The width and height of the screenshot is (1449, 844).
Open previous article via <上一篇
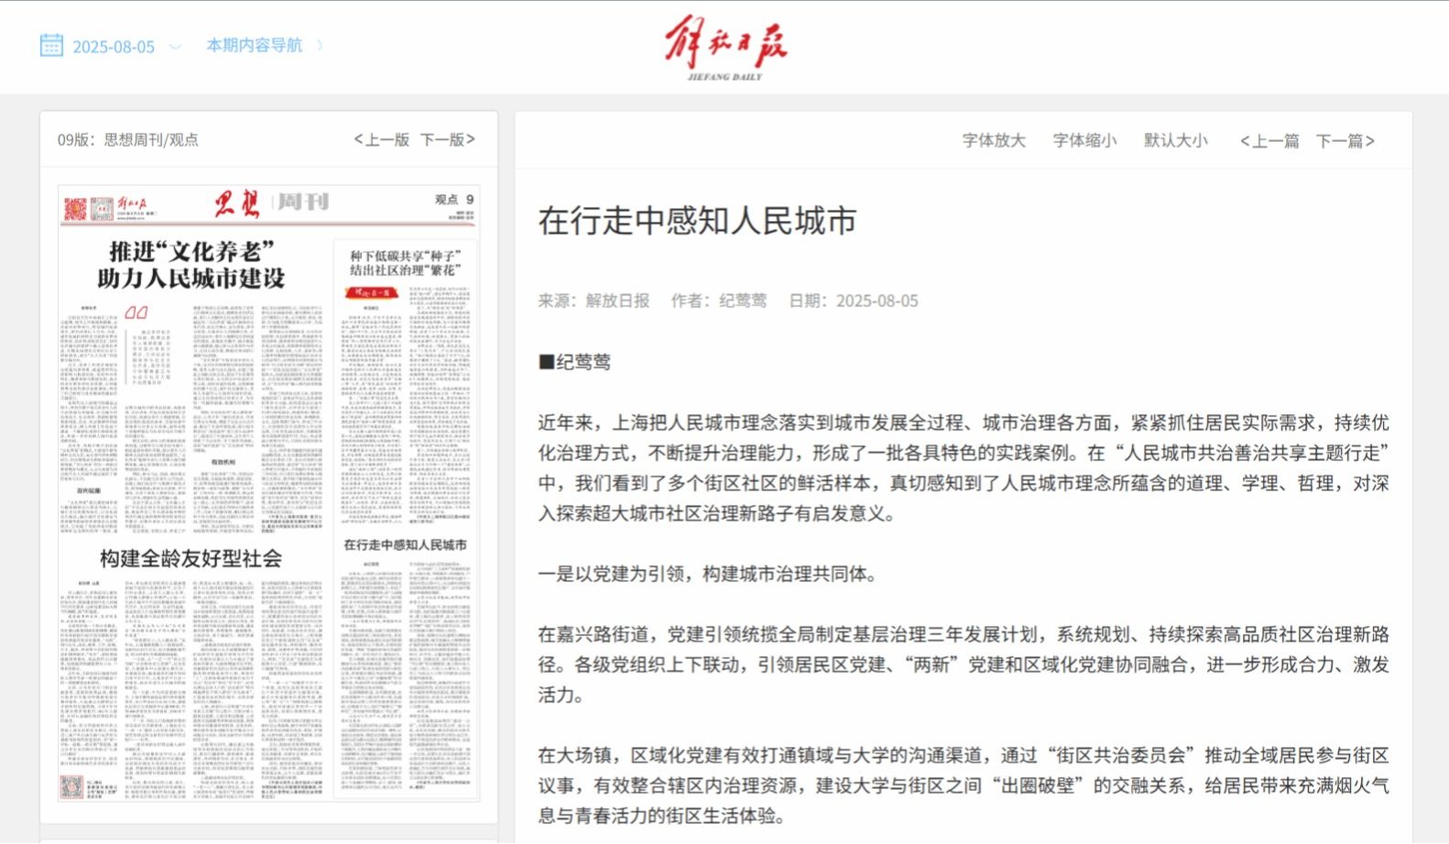coord(1269,140)
